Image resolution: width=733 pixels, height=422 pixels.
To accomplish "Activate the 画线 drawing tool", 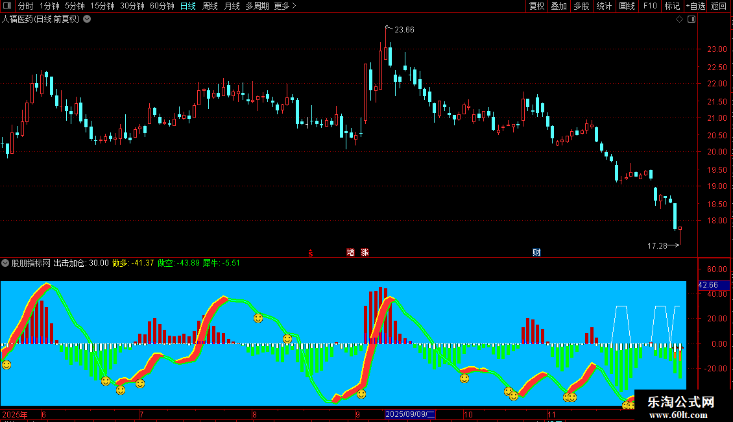I will [627, 6].
